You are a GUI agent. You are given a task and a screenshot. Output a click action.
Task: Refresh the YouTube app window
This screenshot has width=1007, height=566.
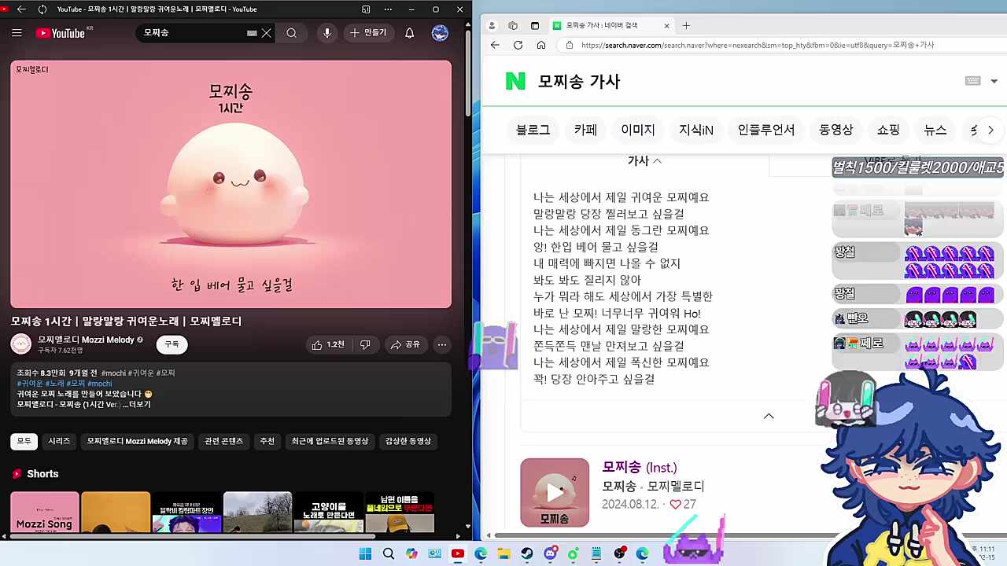[42, 9]
